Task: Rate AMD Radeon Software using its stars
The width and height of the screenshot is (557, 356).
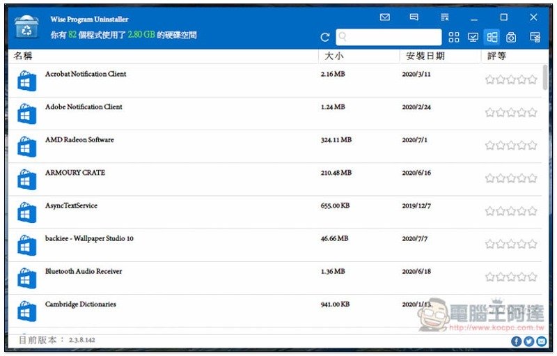Action: [x=511, y=146]
